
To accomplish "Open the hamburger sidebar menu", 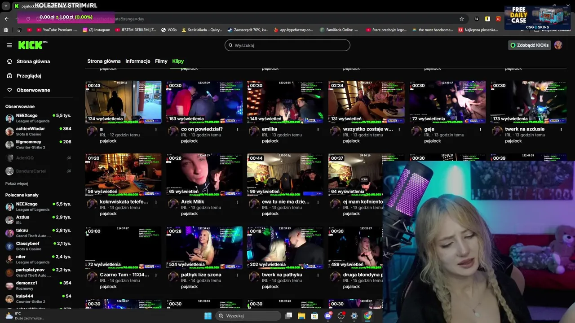I will tap(9, 45).
